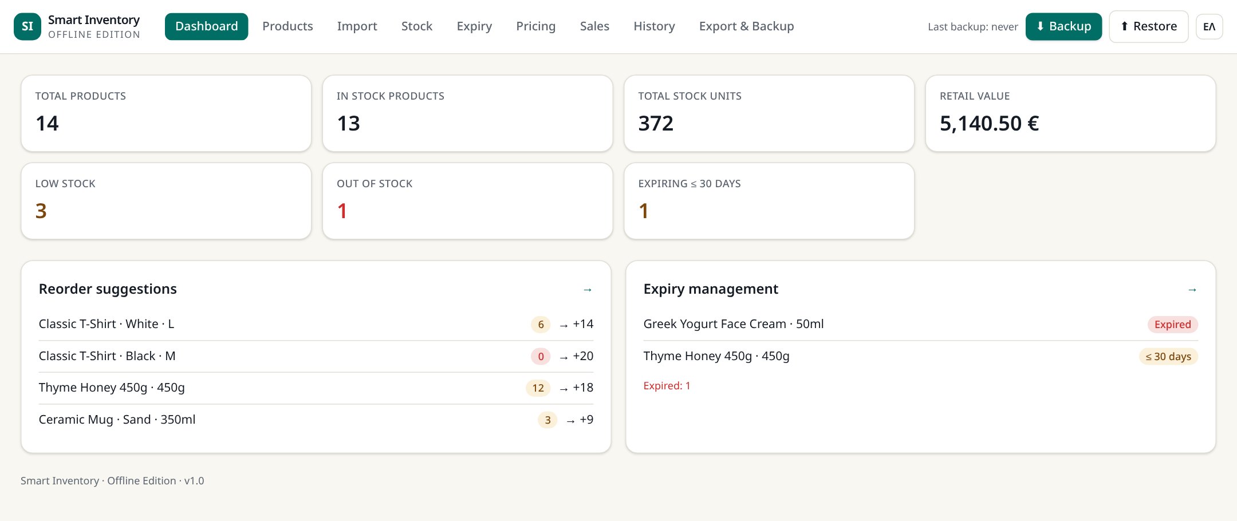Click the +9 reorder quantity

tap(586, 420)
